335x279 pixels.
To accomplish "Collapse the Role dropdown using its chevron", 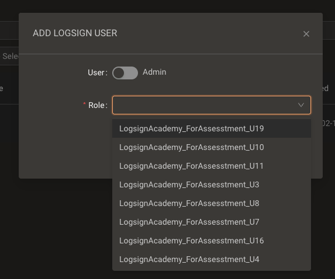I will coord(301,105).
